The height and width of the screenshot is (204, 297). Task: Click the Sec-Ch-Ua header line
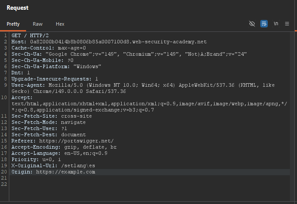point(129,54)
